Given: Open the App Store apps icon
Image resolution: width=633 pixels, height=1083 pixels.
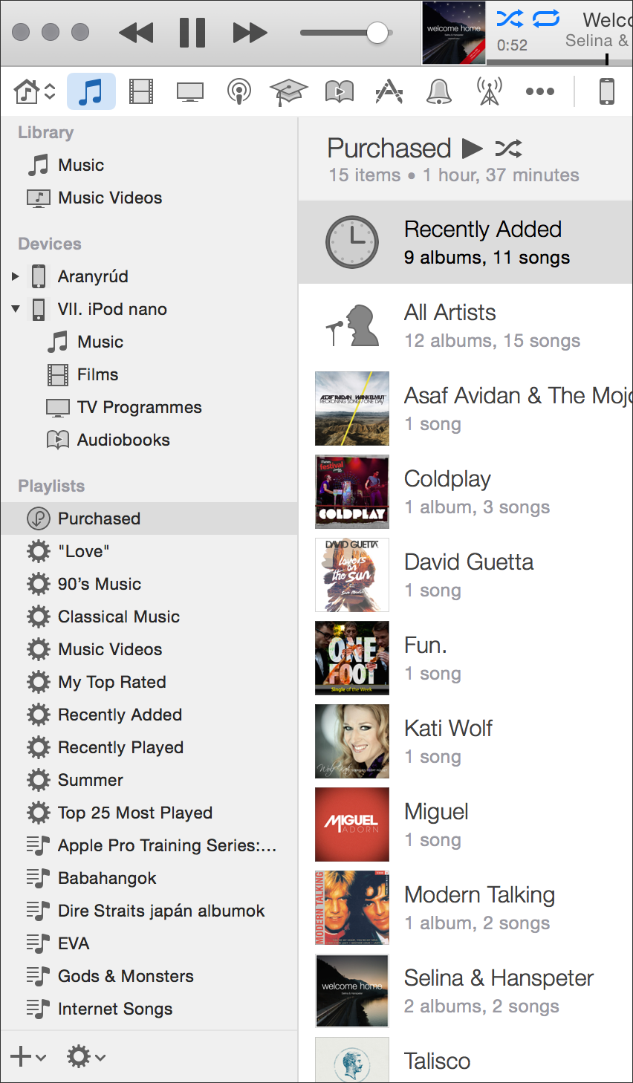Looking at the screenshot, I should point(389,92).
